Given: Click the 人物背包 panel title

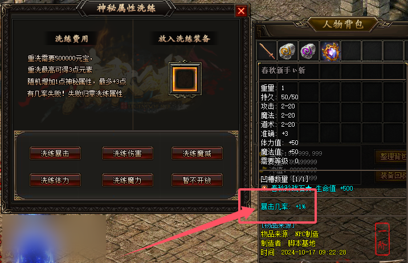Looking at the screenshot, I should coord(342,25).
